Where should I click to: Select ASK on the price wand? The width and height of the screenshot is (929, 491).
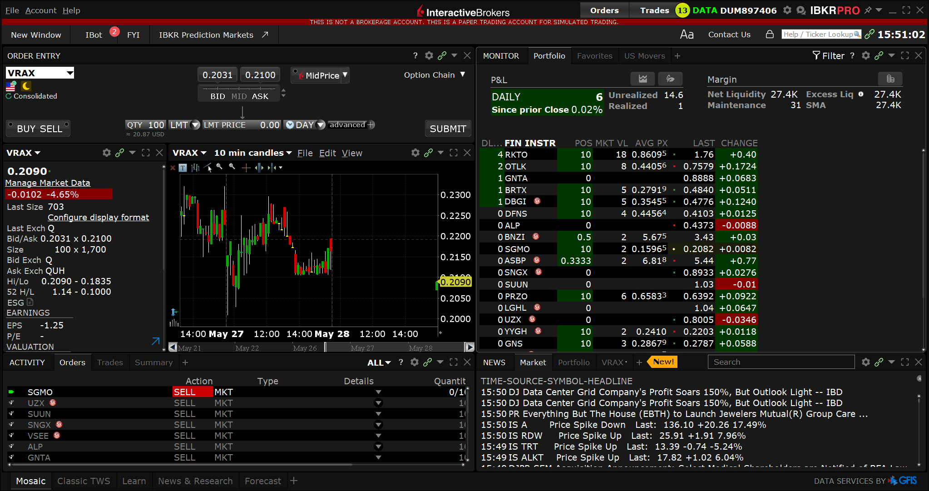pos(260,96)
